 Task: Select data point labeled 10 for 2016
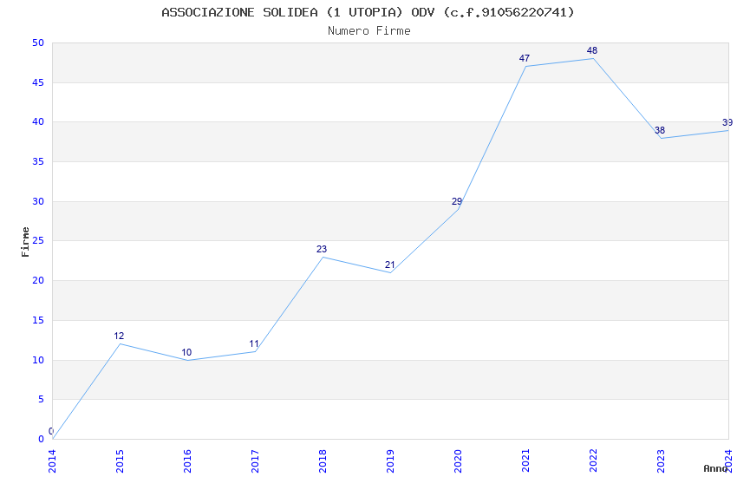(x=186, y=352)
